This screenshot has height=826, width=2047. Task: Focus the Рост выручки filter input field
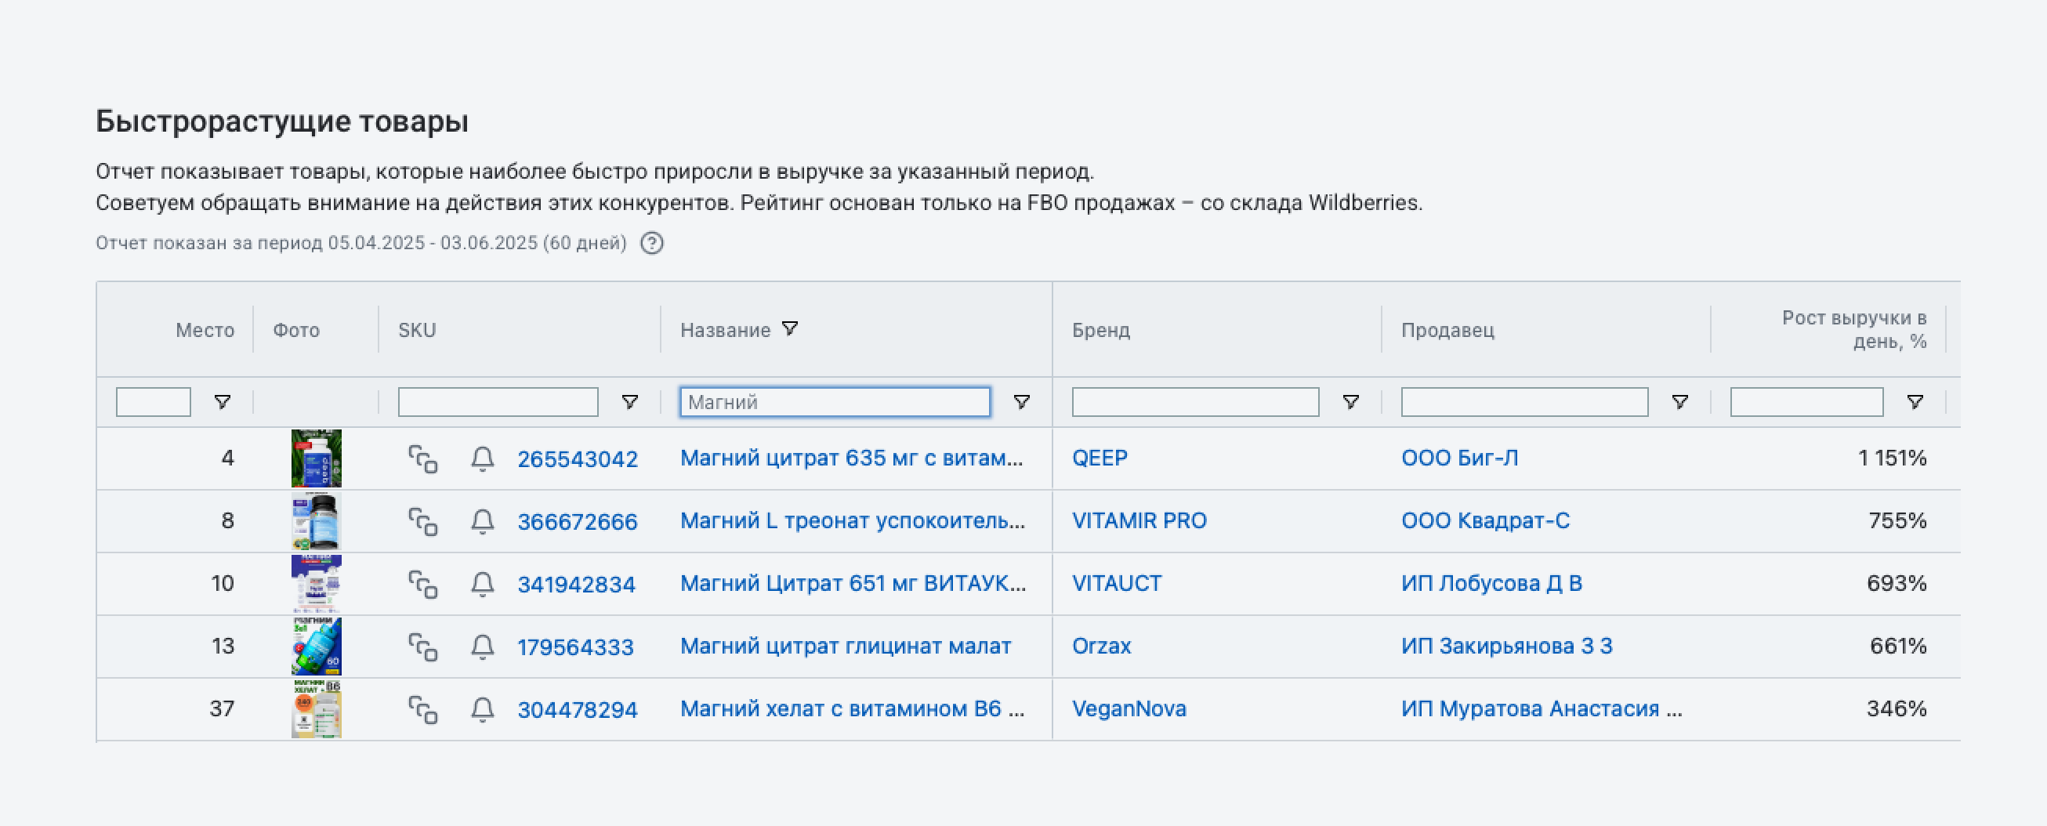point(1806,402)
